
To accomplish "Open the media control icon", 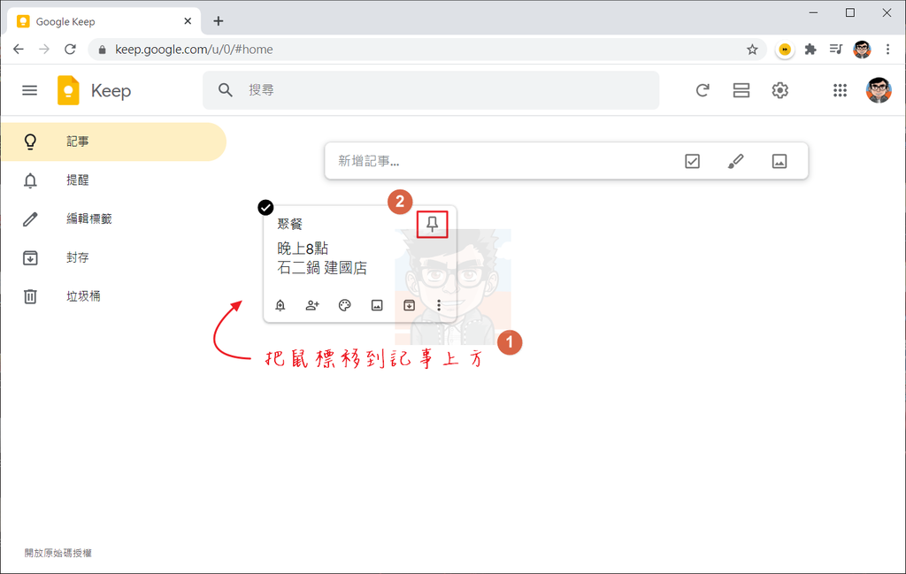I will point(835,50).
